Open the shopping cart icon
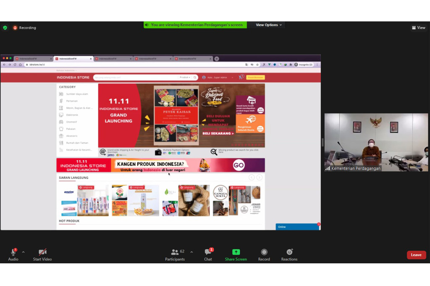 point(241,77)
